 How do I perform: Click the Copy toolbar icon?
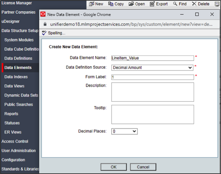coord(111,4)
